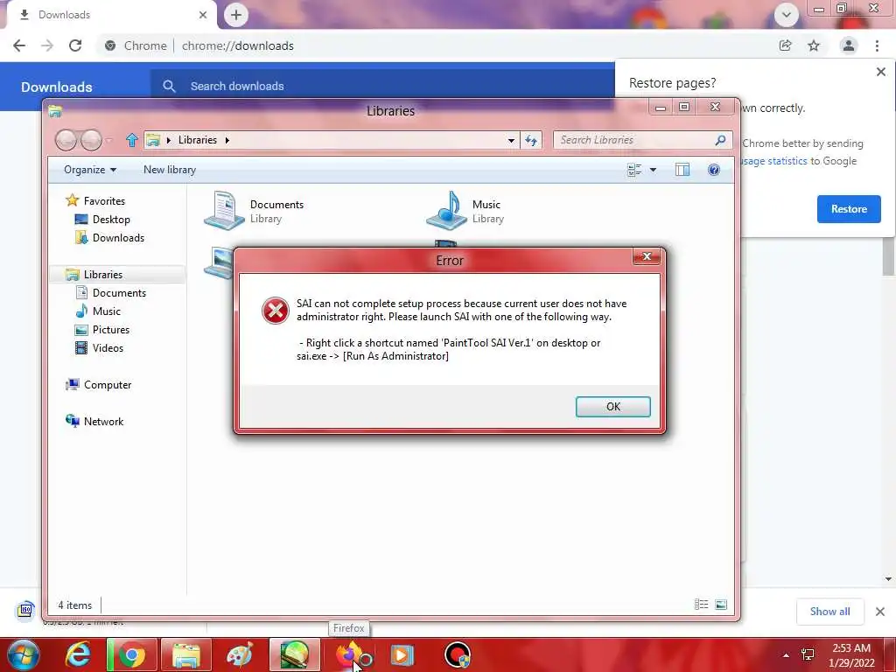
Task: Select the Downloads tab in Chrome
Action: 108,15
